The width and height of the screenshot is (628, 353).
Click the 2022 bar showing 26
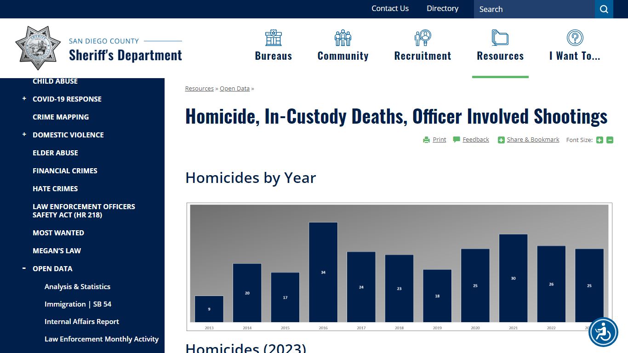(551, 284)
